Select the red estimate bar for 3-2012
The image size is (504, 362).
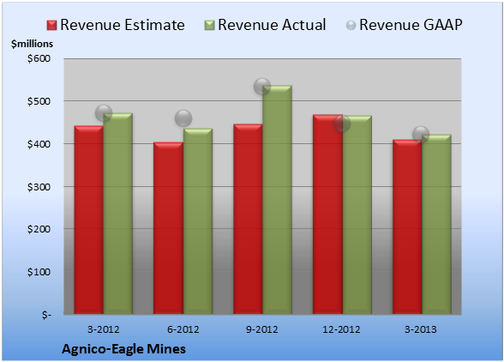point(89,220)
